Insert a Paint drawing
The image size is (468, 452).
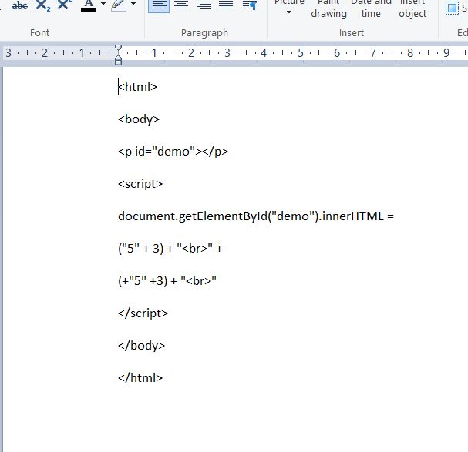tap(328, 9)
